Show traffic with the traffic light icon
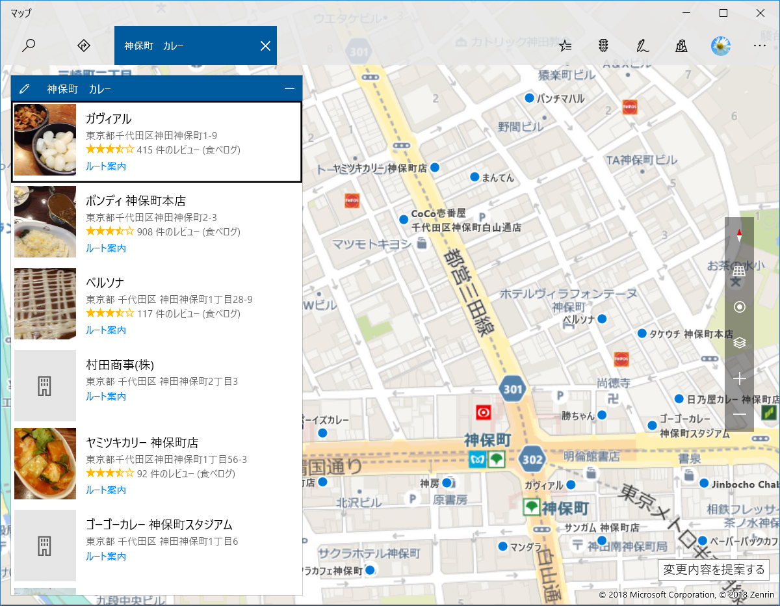This screenshot has width=780, height=606. point(603,46)
